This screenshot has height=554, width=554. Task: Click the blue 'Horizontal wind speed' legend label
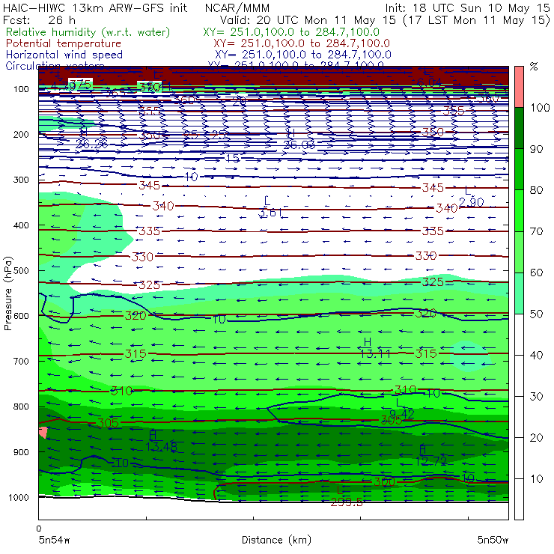point(64,55)
